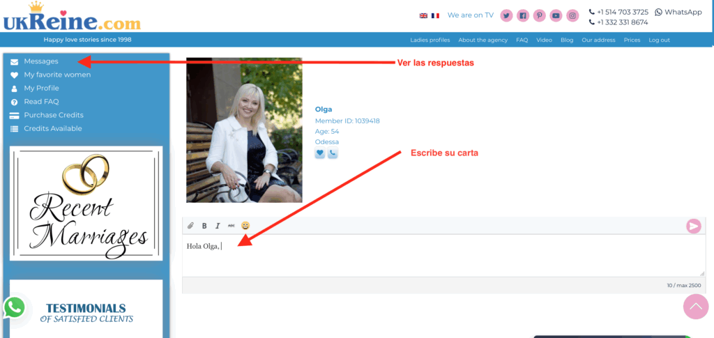Open the Prices menu item
The height and width of the screenshot is (338, 714).
pyautogui.click(x=632, y=40)
